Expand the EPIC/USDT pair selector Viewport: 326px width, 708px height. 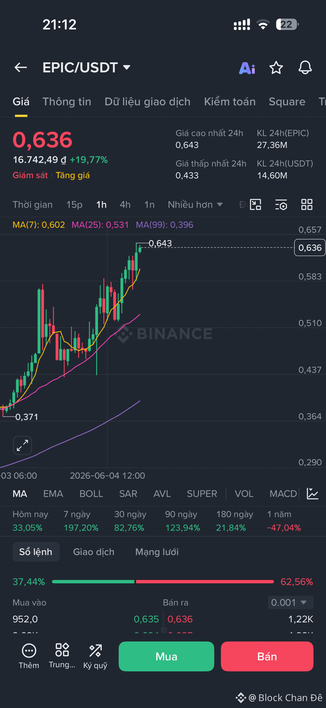pos(86,67)
